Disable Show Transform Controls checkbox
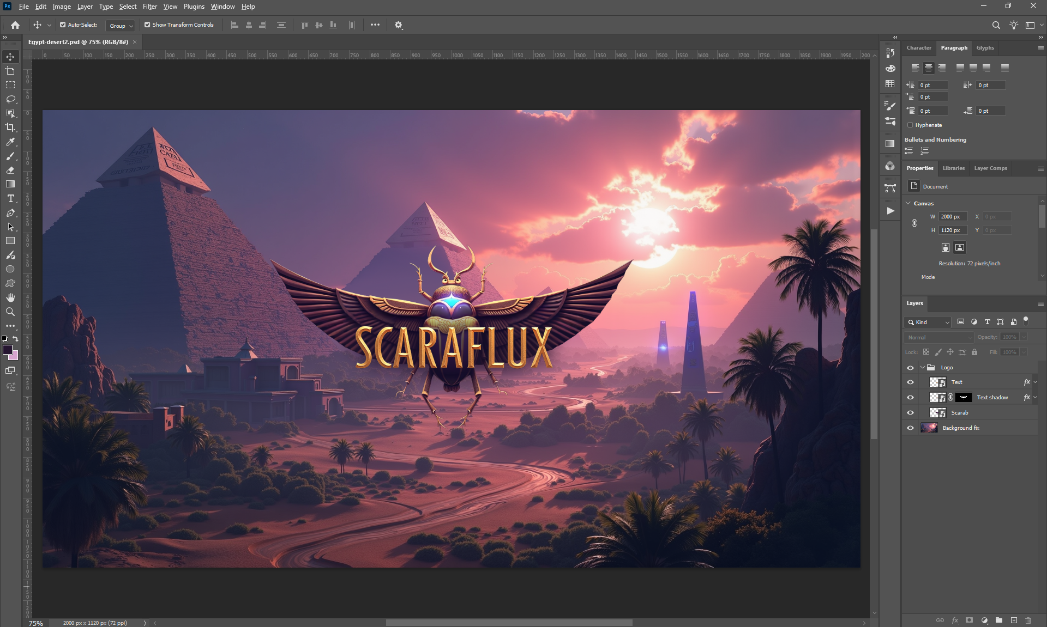 (147, 25)
